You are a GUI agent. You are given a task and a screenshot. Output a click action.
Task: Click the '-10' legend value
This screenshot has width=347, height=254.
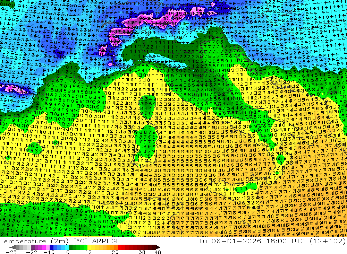(x=49, y=252)
